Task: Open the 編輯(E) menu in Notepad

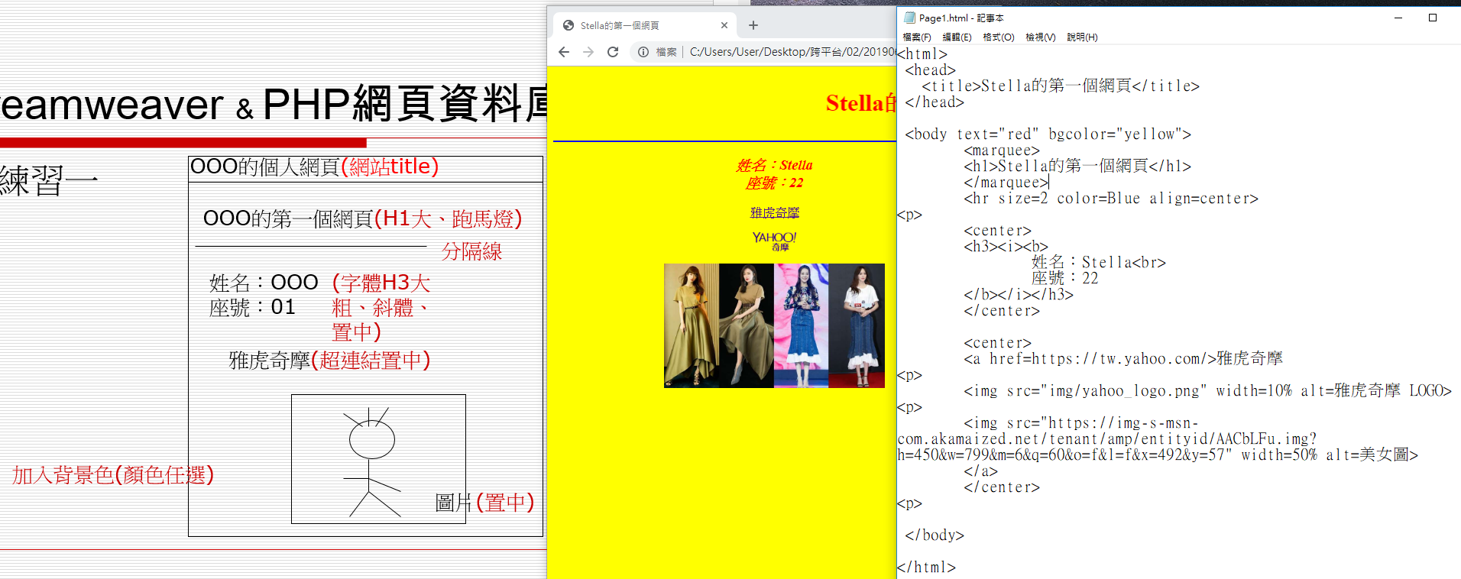Action: point(957,37)
